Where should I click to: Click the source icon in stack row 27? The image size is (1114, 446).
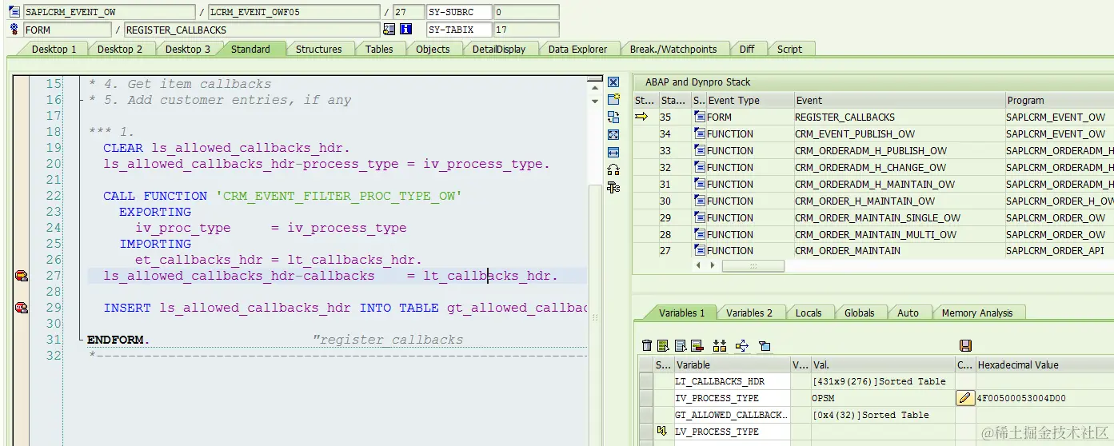[699, 250]
